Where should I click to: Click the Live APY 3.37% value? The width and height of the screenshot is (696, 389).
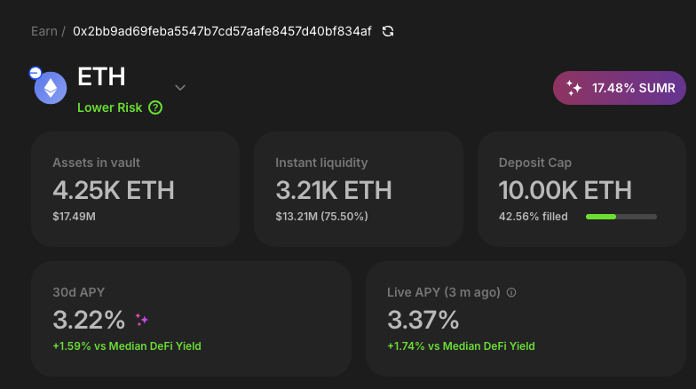click(423, 319)
